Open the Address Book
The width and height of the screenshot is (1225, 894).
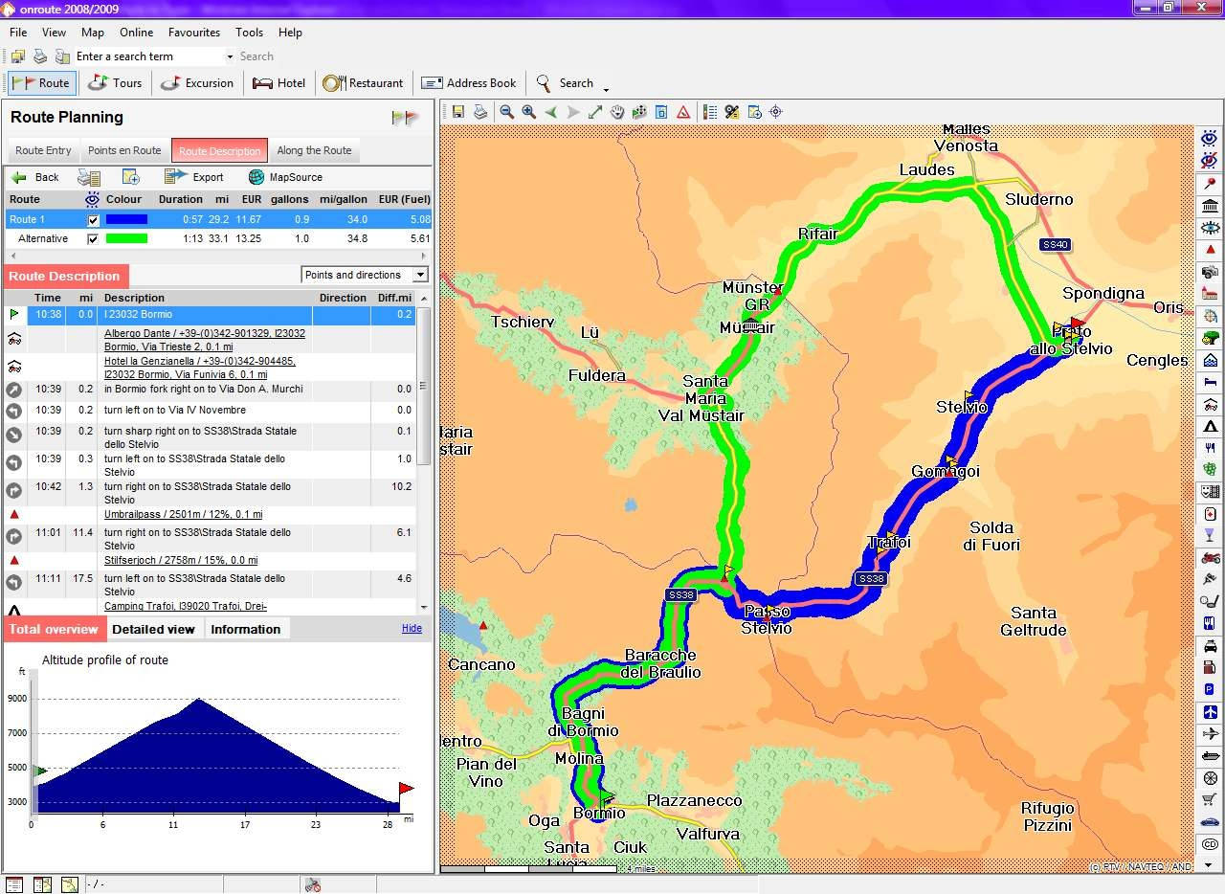click(x=469, y=83)
